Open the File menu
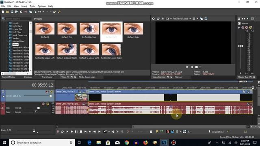Viewport: 260px width, 146px height. [3, 6]
